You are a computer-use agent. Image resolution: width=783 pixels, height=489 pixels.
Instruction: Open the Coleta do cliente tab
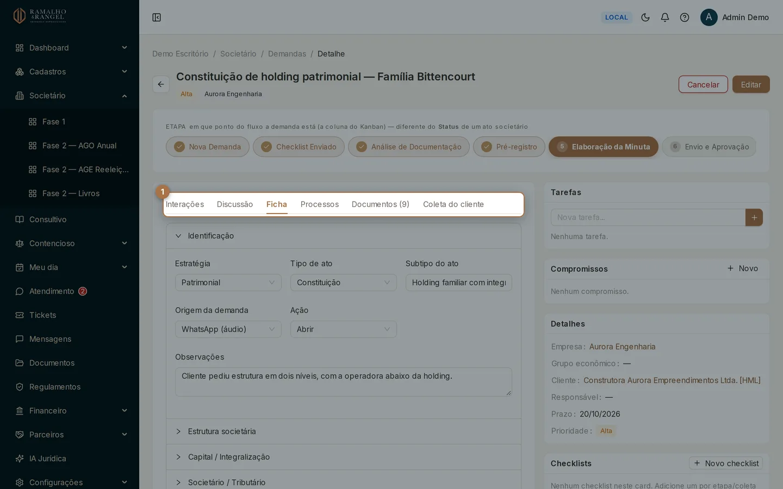453,204
